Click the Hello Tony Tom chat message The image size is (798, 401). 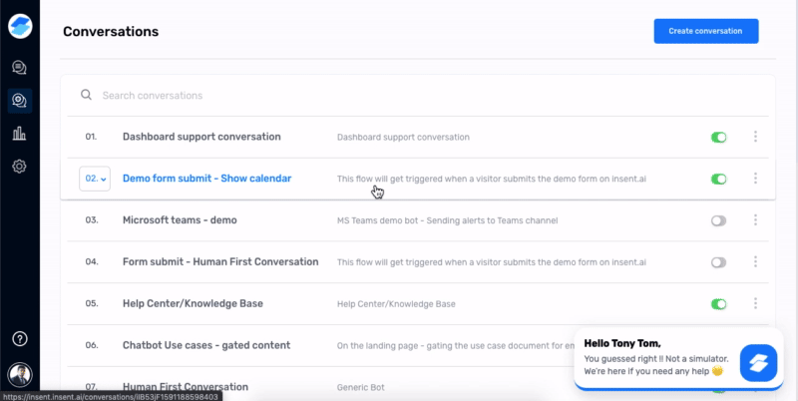tap(656, 358)
